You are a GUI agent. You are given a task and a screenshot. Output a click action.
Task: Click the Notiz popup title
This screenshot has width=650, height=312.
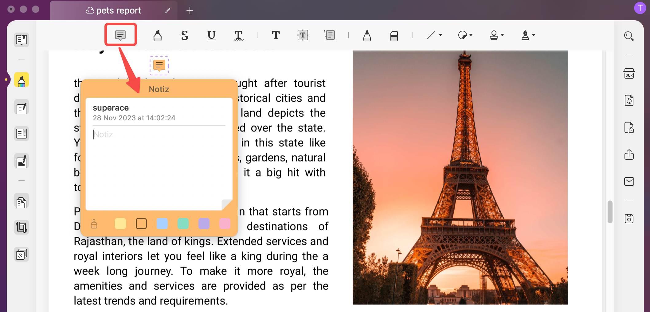tap(159, 89)
